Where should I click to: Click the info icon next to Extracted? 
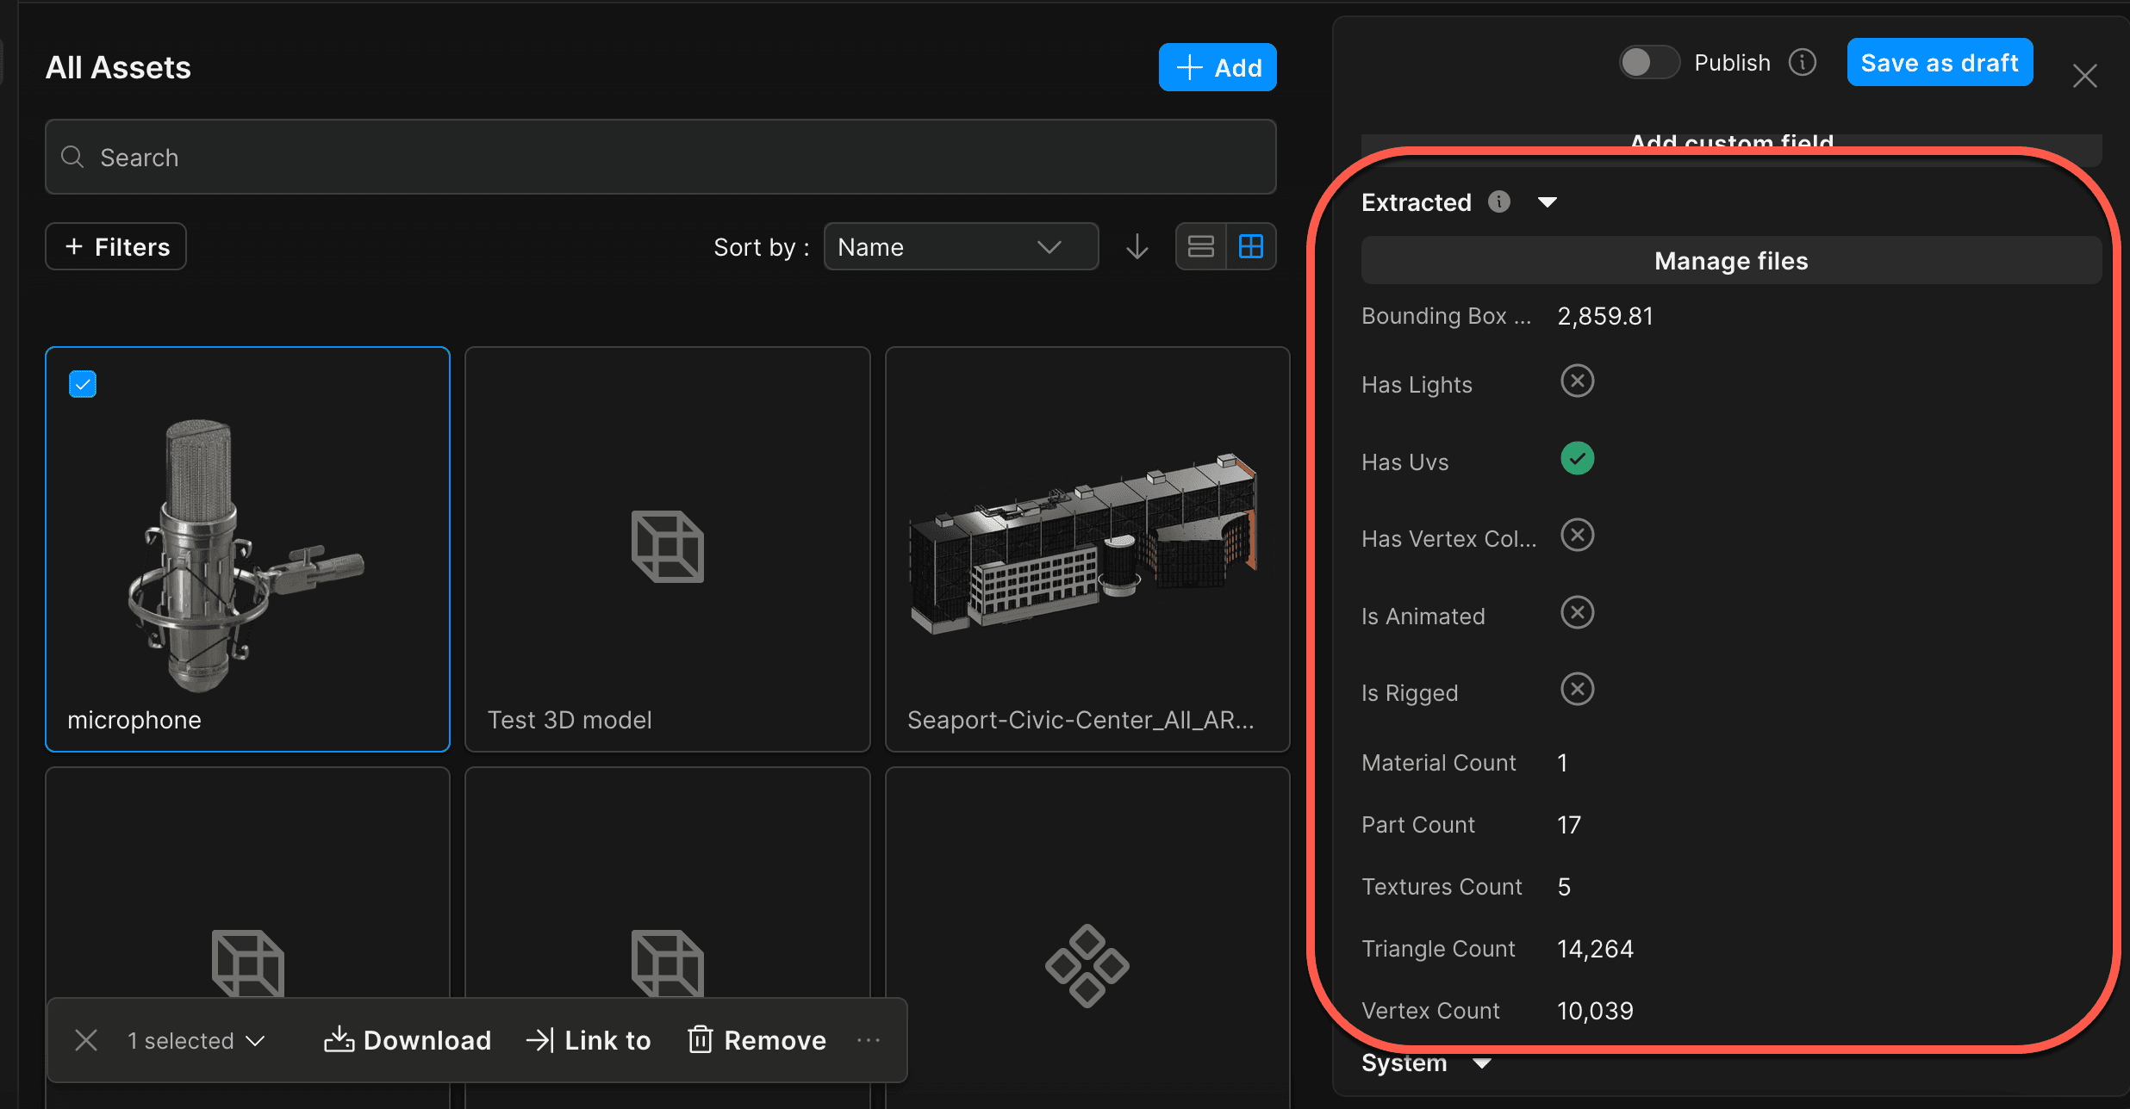coord(1498,201)
